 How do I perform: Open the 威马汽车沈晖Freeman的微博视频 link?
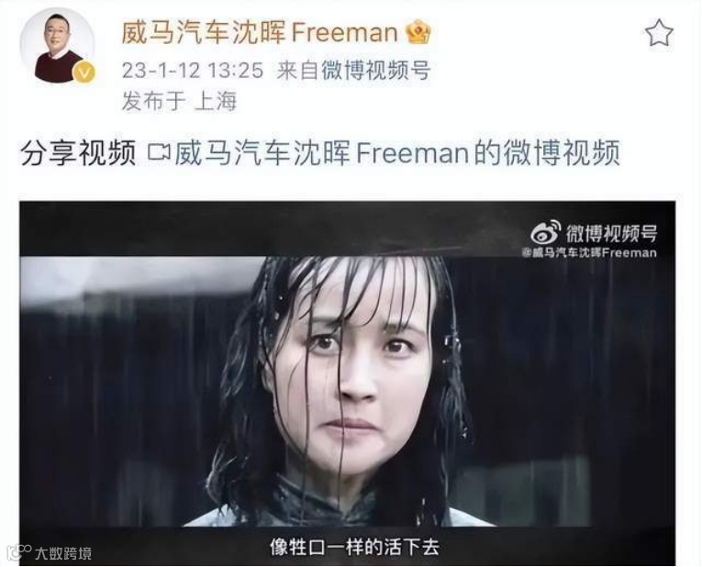tap(397, 152)
